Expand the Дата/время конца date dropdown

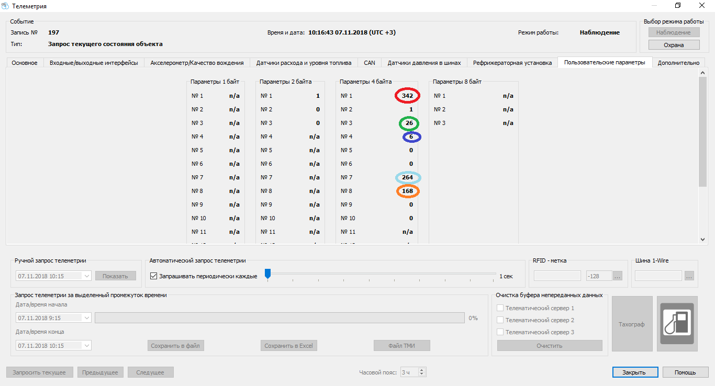coord(86,345)
